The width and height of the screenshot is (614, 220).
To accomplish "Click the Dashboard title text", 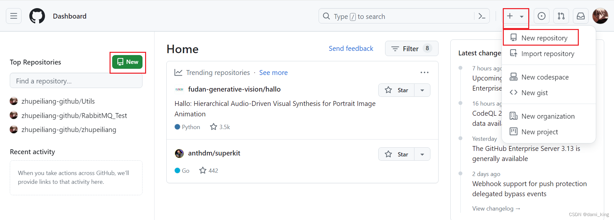I will point(70,16).
